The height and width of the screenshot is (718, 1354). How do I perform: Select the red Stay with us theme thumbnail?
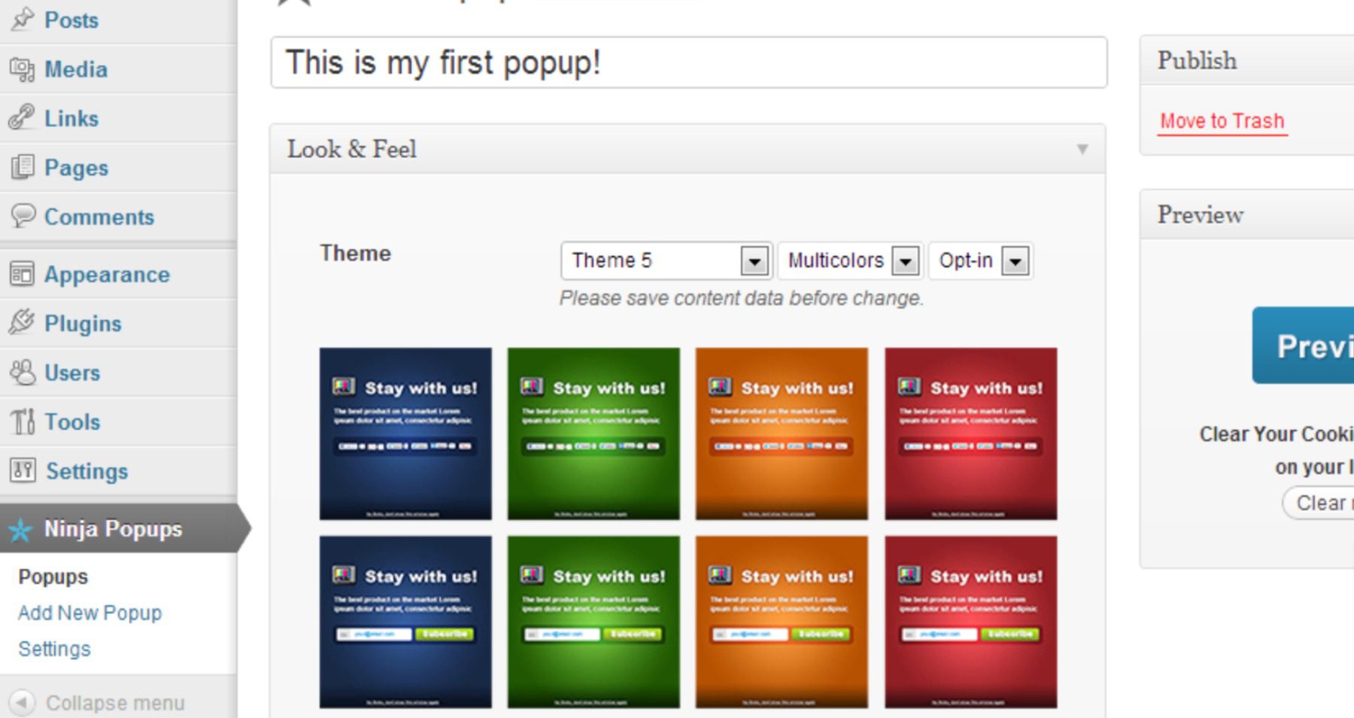pyautogui.click(x=970, y=433)
